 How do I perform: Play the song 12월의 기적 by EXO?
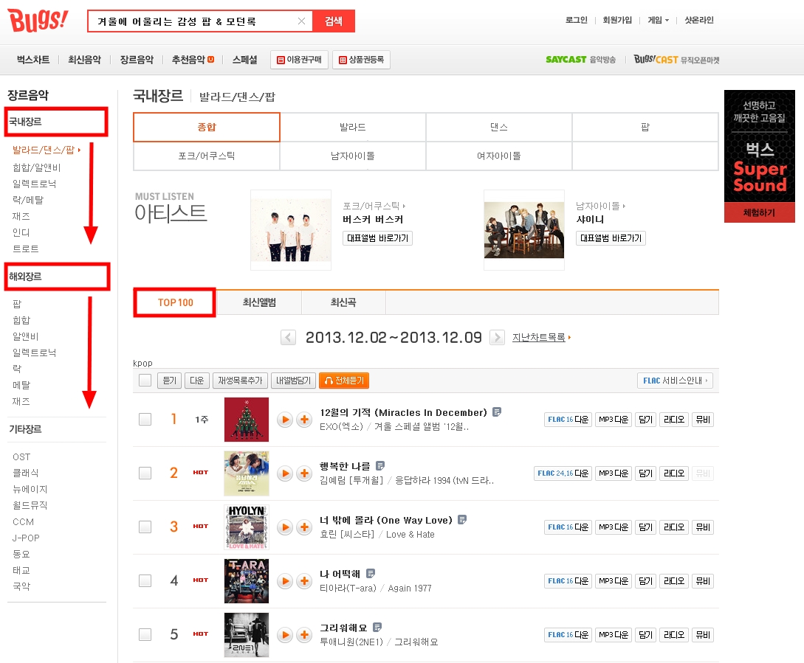285,420
